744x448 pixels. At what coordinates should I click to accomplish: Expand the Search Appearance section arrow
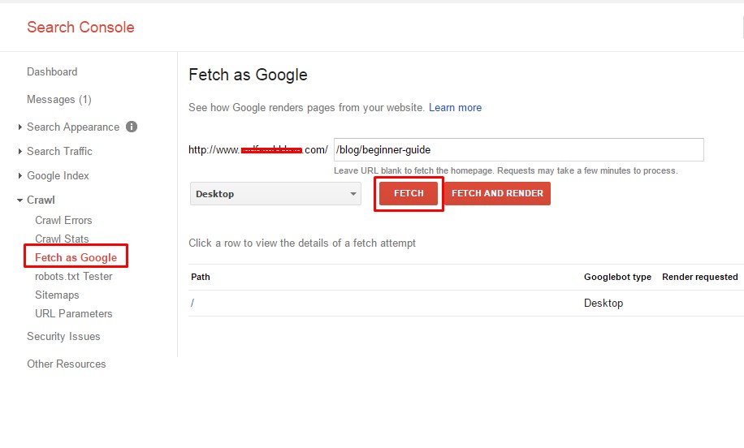click(x=20, y=127)
